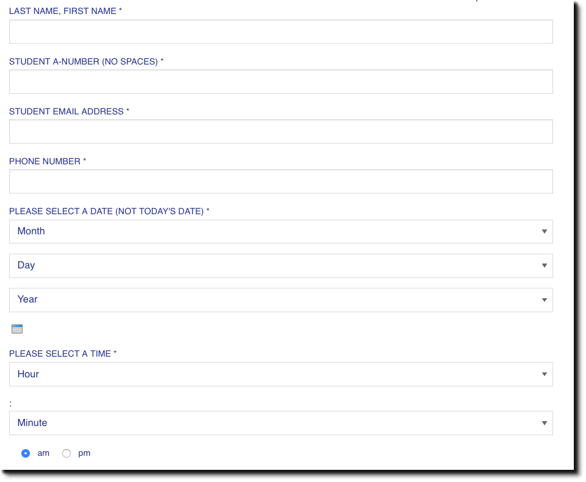The width and height of the screenshot is (586, 482).
Task: Click the PHONE NUMBER field
Action: click(280, 181)
